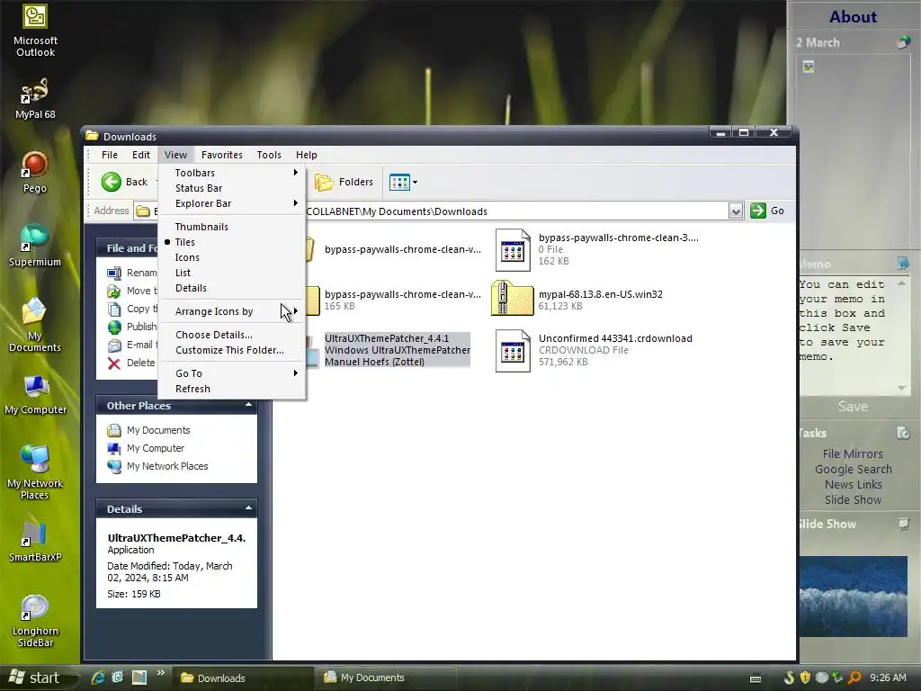Image resolution: width=921 pixels, height=691 pixels.
Task: Refresh the folder from View menu
Action: point(231,389)
